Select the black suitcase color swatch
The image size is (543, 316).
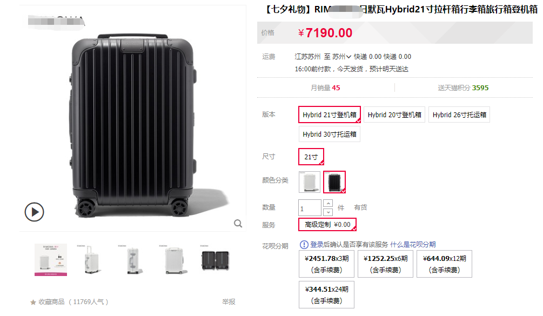[x=334, y=181]
